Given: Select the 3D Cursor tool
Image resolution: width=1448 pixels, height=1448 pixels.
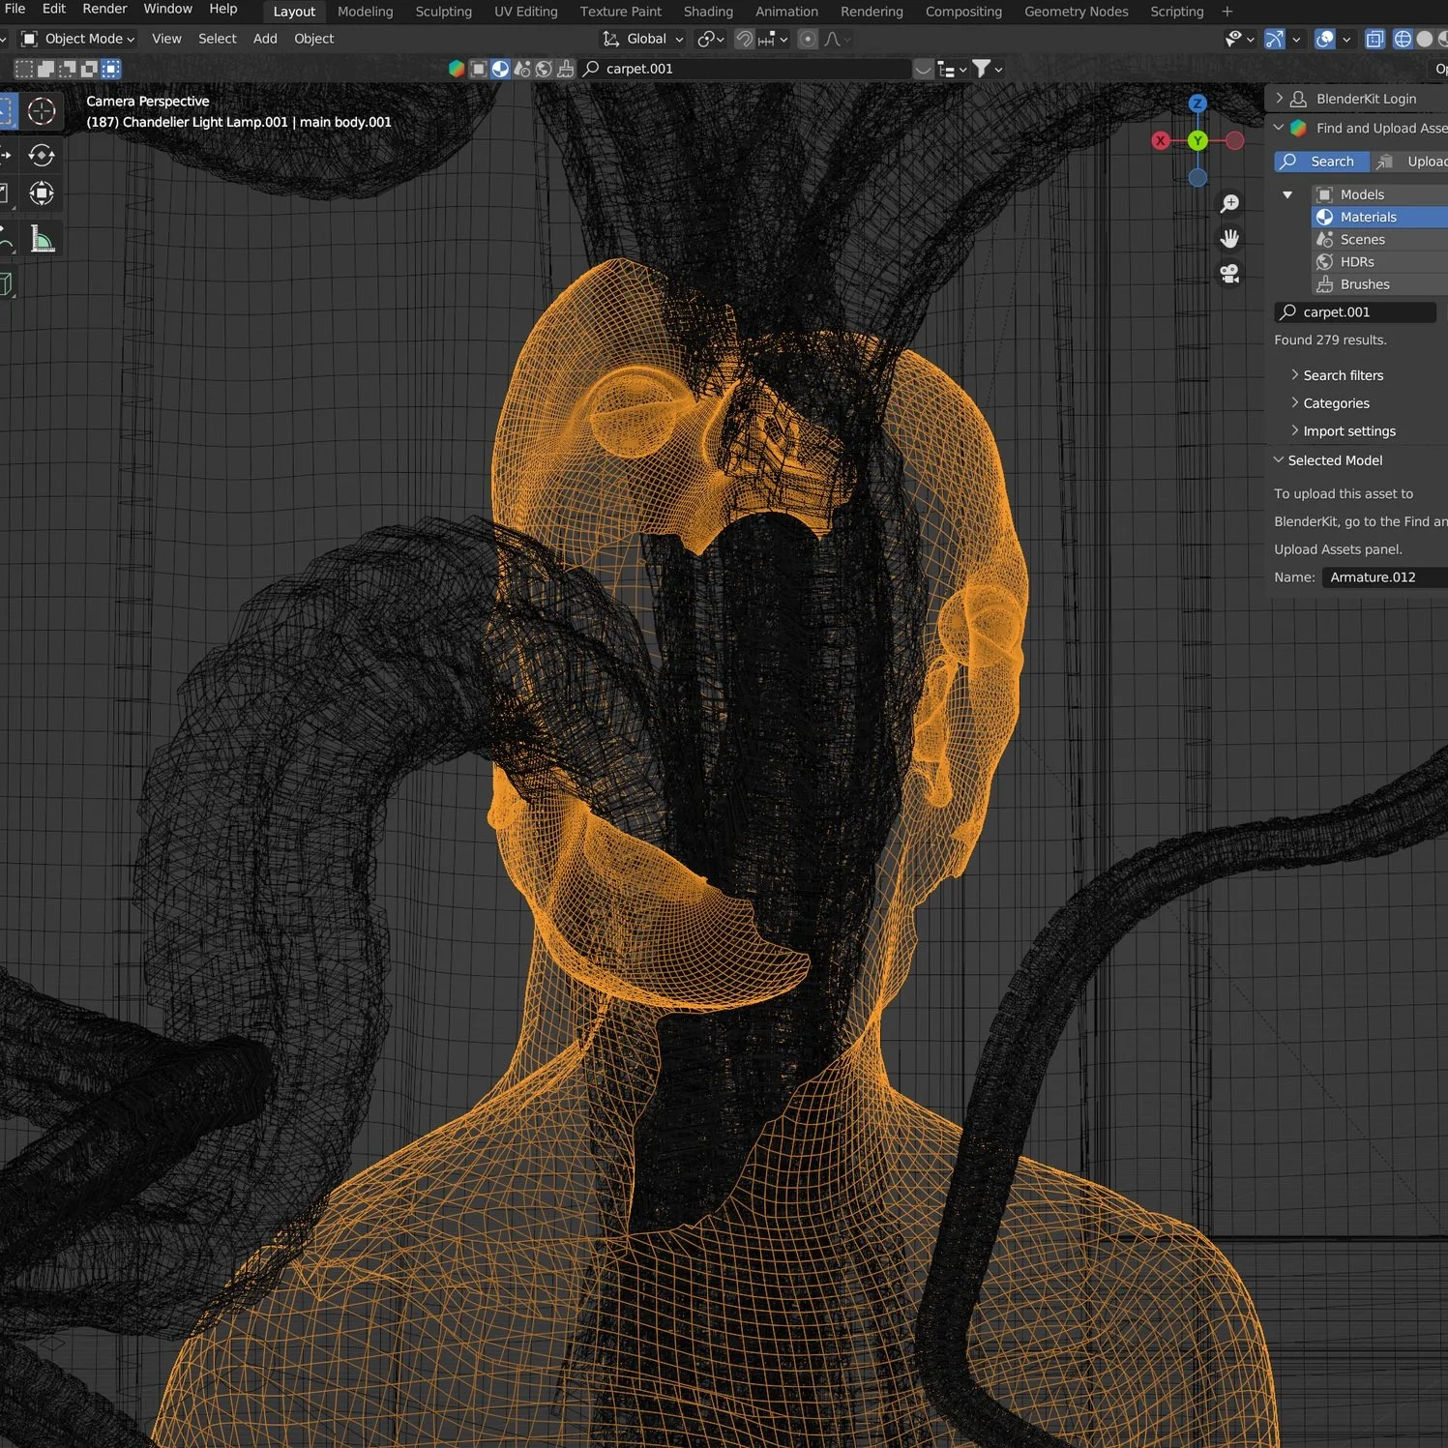Looking at the screenshot, I should coord(42,111).
